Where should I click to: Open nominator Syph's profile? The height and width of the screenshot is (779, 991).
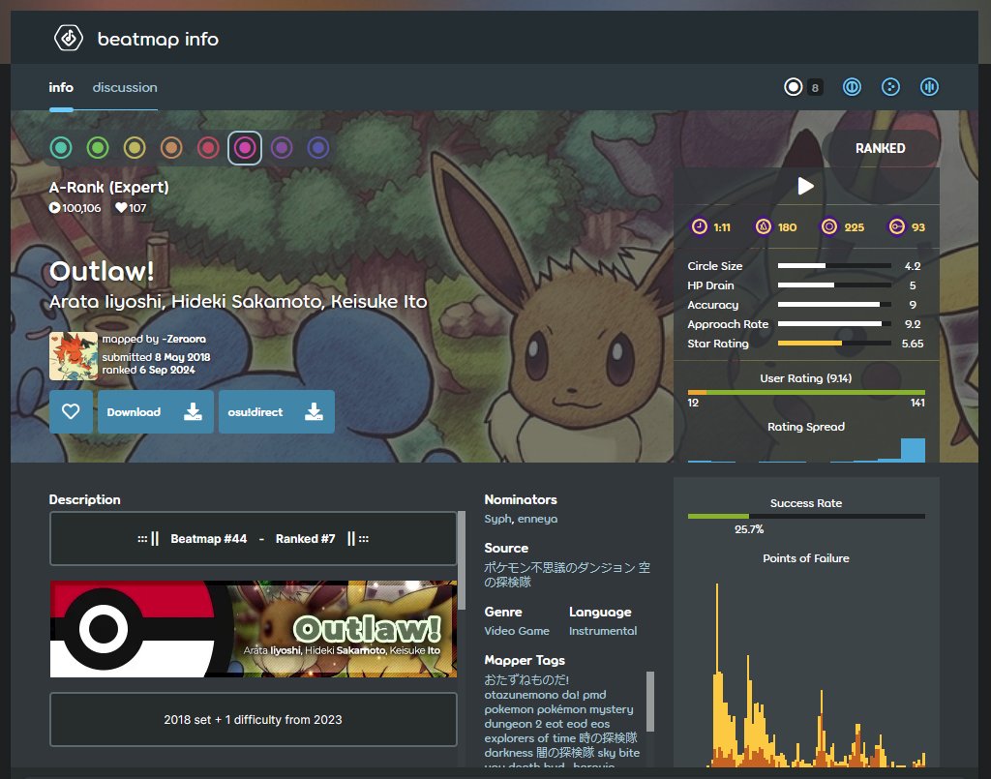click(x=497, y=519)
